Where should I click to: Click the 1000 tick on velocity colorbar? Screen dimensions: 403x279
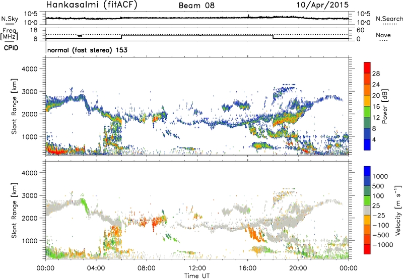coord(380,176)
